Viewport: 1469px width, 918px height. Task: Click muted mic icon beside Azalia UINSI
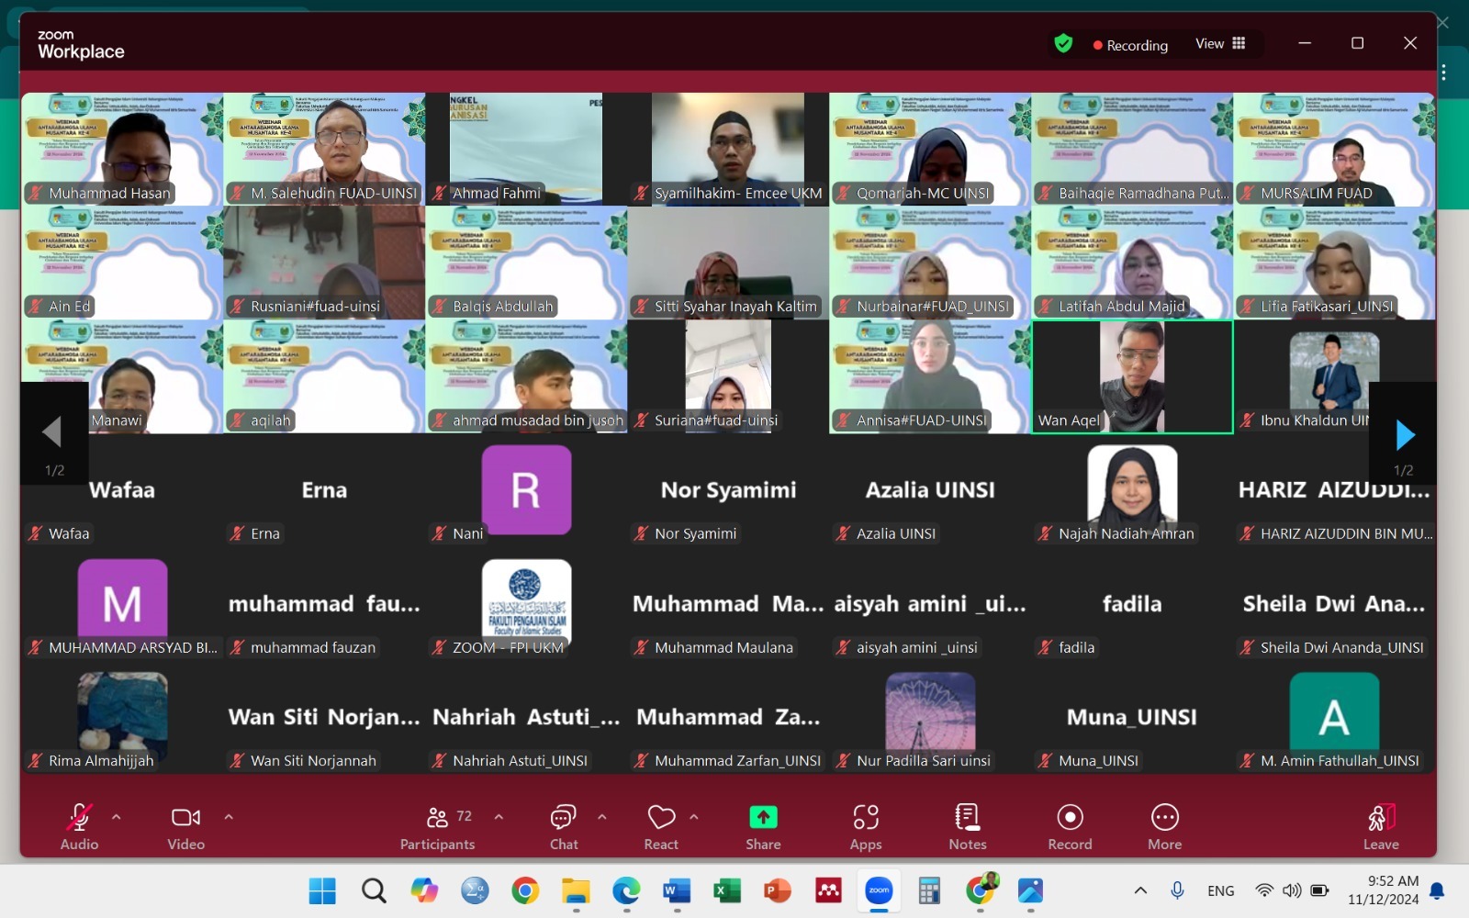844,533
